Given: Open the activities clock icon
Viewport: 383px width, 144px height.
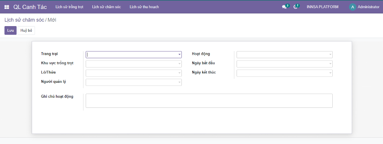Looking at the screenshot, I should tap(295, 7).
